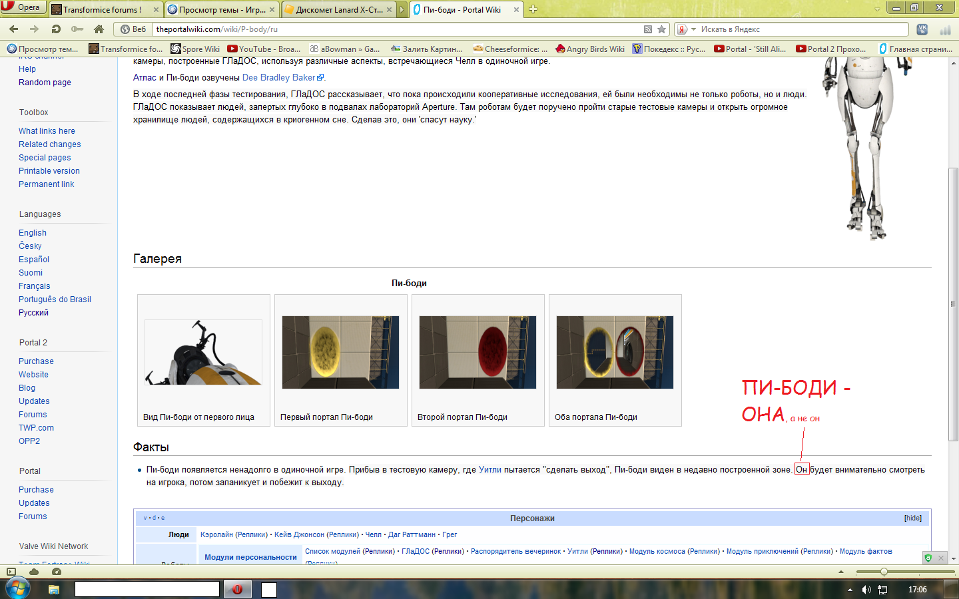This screenshot has height=599, width=959.
Task: Open TWP.com link under Portal 2
Action: (37, 428)
